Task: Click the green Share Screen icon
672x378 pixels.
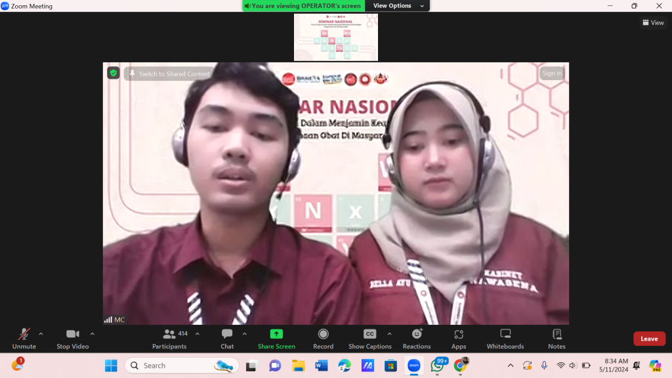Action: click(276, 334)
